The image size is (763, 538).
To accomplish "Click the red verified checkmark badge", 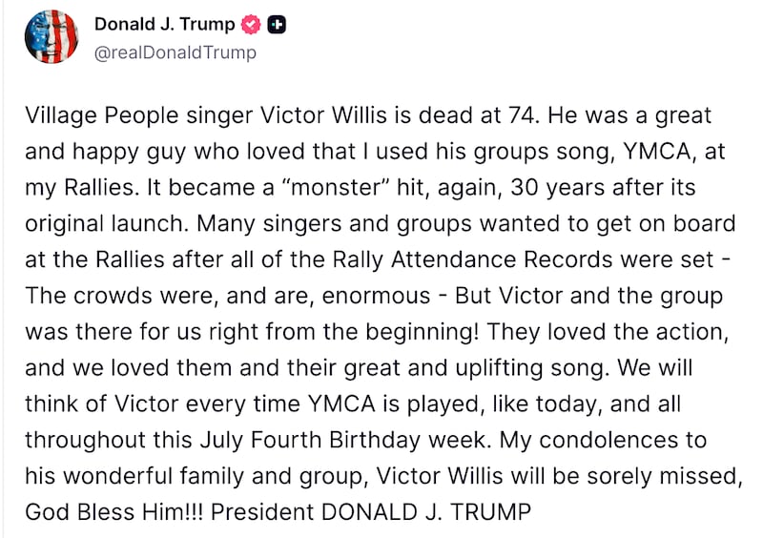I will pos(251,25).
